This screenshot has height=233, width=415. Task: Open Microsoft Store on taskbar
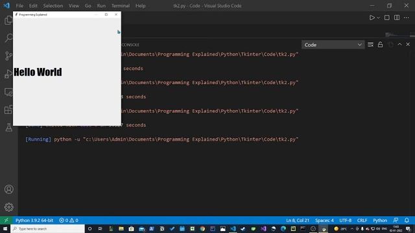[131, 228]
